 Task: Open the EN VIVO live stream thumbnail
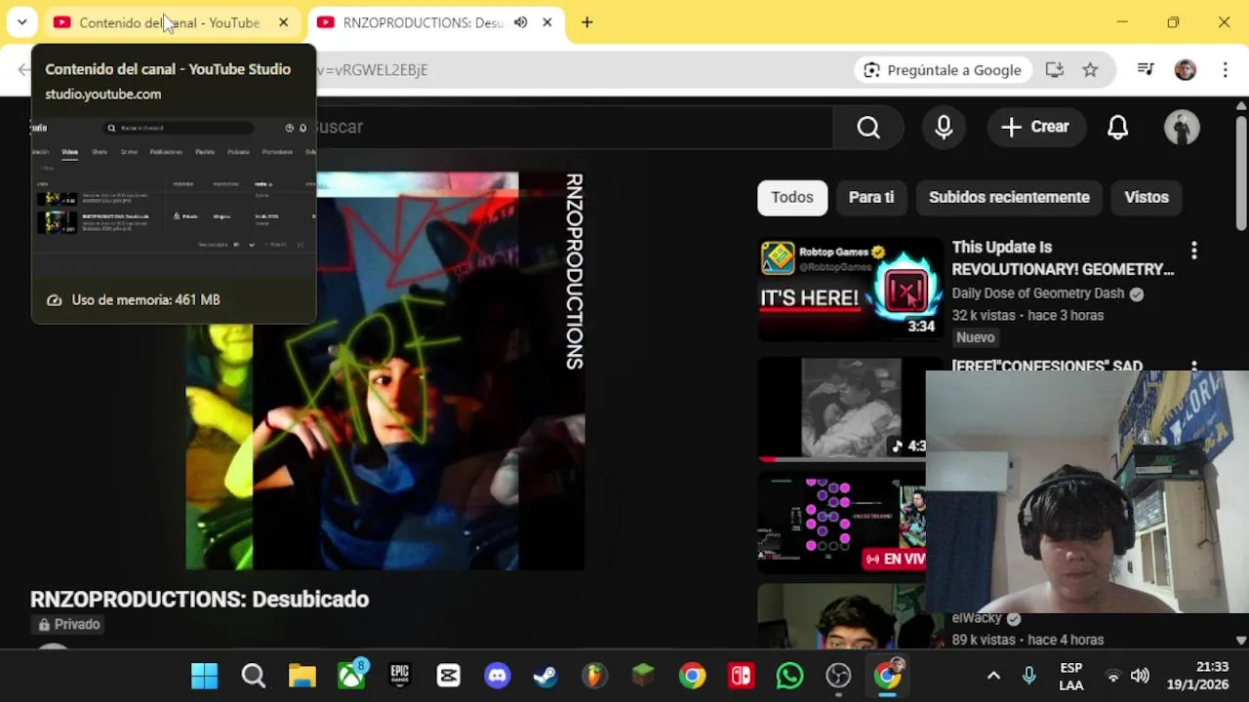tap(842, 523)
